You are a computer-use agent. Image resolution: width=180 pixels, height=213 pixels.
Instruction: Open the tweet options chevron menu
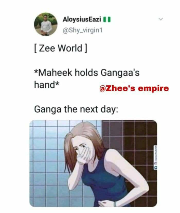pyautogui.click(x=161, y=19)
